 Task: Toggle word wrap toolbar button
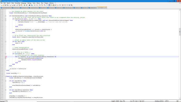coord(45,5)
